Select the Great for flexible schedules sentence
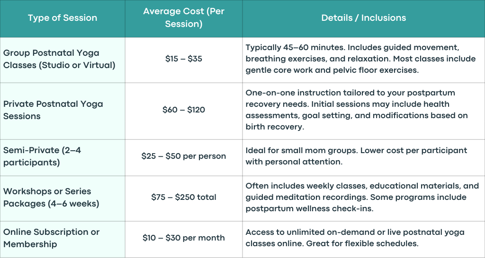This screenshot has height=258, width=485. [362, 243]
